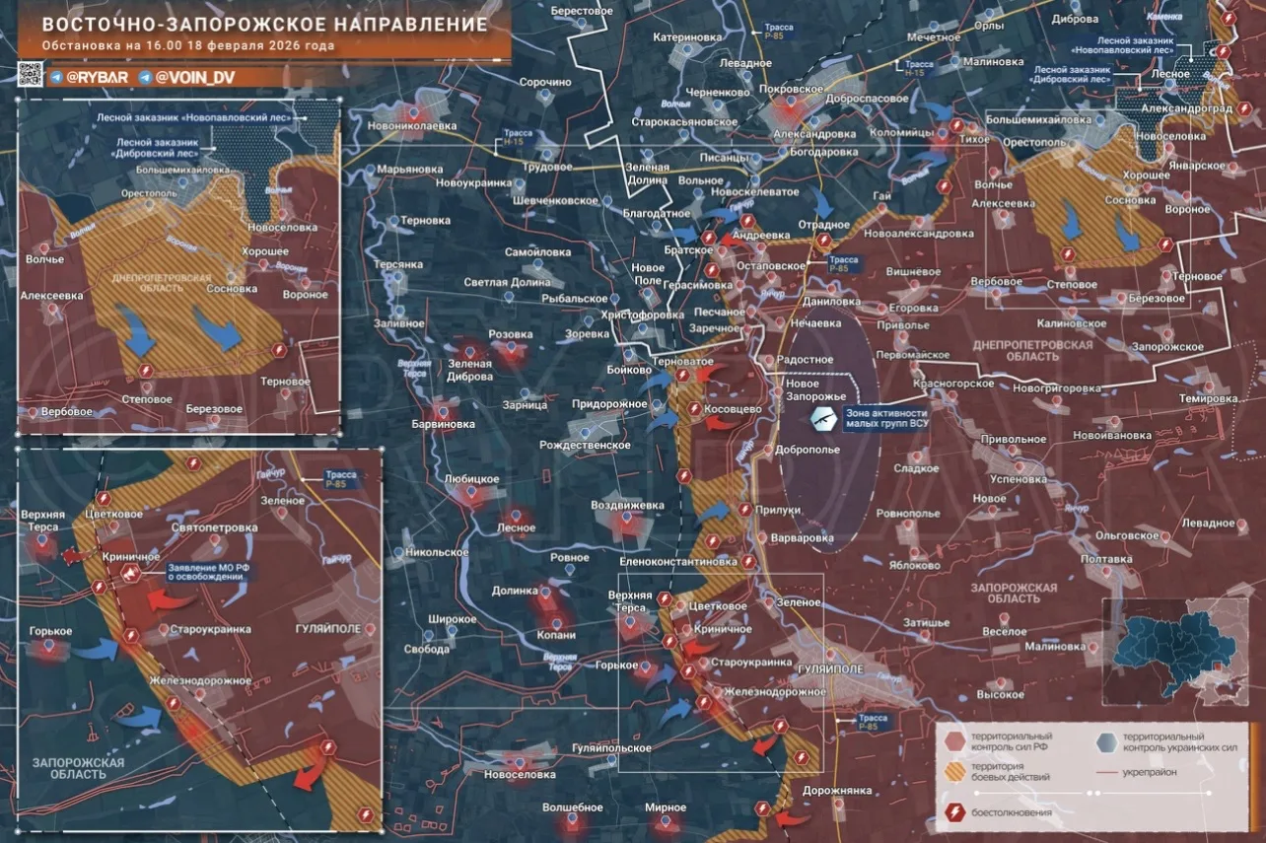Click the Ukraine overview minimap
The image size is (1266, 843).
1173,652
